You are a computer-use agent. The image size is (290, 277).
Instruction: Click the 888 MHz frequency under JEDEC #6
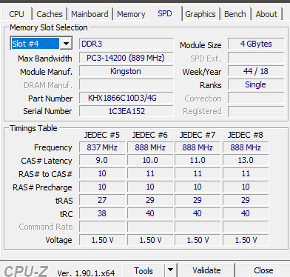(x=150, y=147)
